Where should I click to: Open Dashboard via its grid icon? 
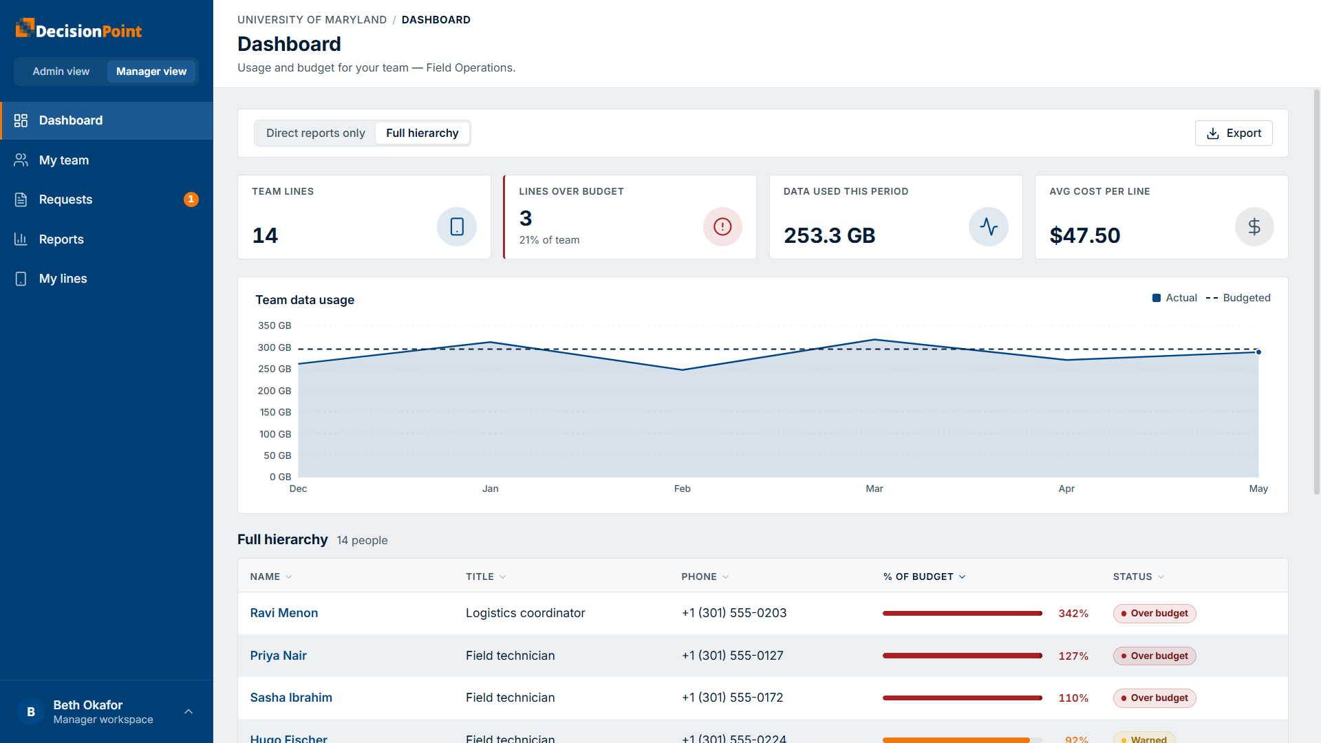point(21,120)
